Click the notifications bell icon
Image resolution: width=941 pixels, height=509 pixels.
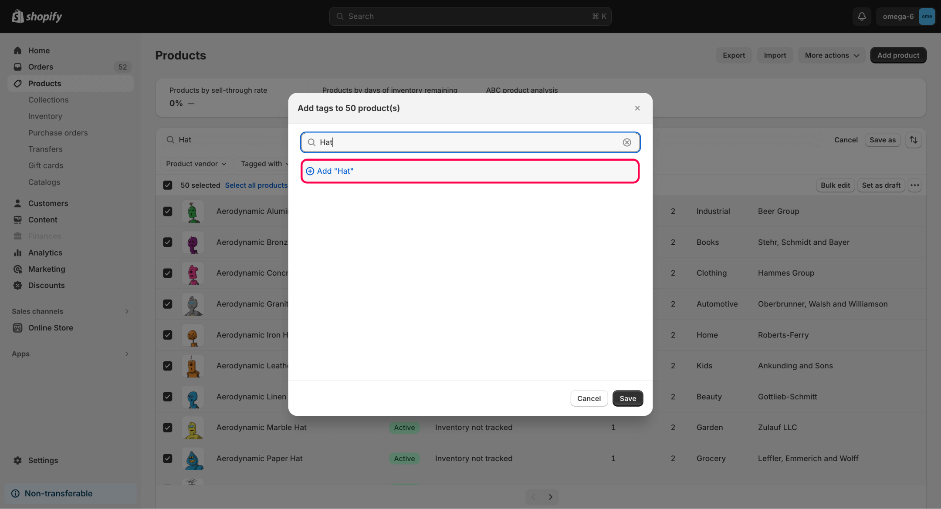[x=861, y=17]
